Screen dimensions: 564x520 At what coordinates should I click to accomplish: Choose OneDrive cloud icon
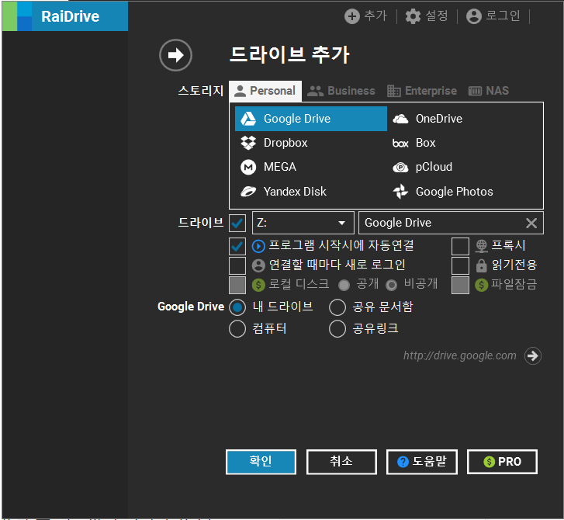click(400, 119)
